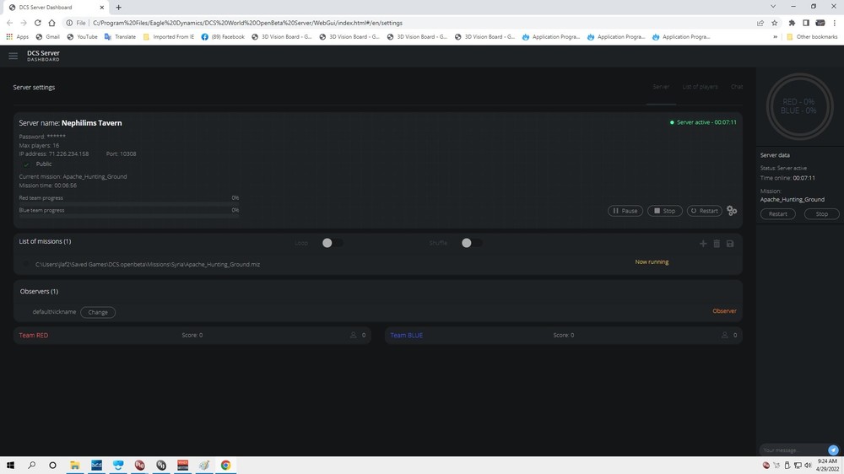The image size is (844, 474).
Task: Open the YouTube bookmark
Action: (x=83, y=36)
